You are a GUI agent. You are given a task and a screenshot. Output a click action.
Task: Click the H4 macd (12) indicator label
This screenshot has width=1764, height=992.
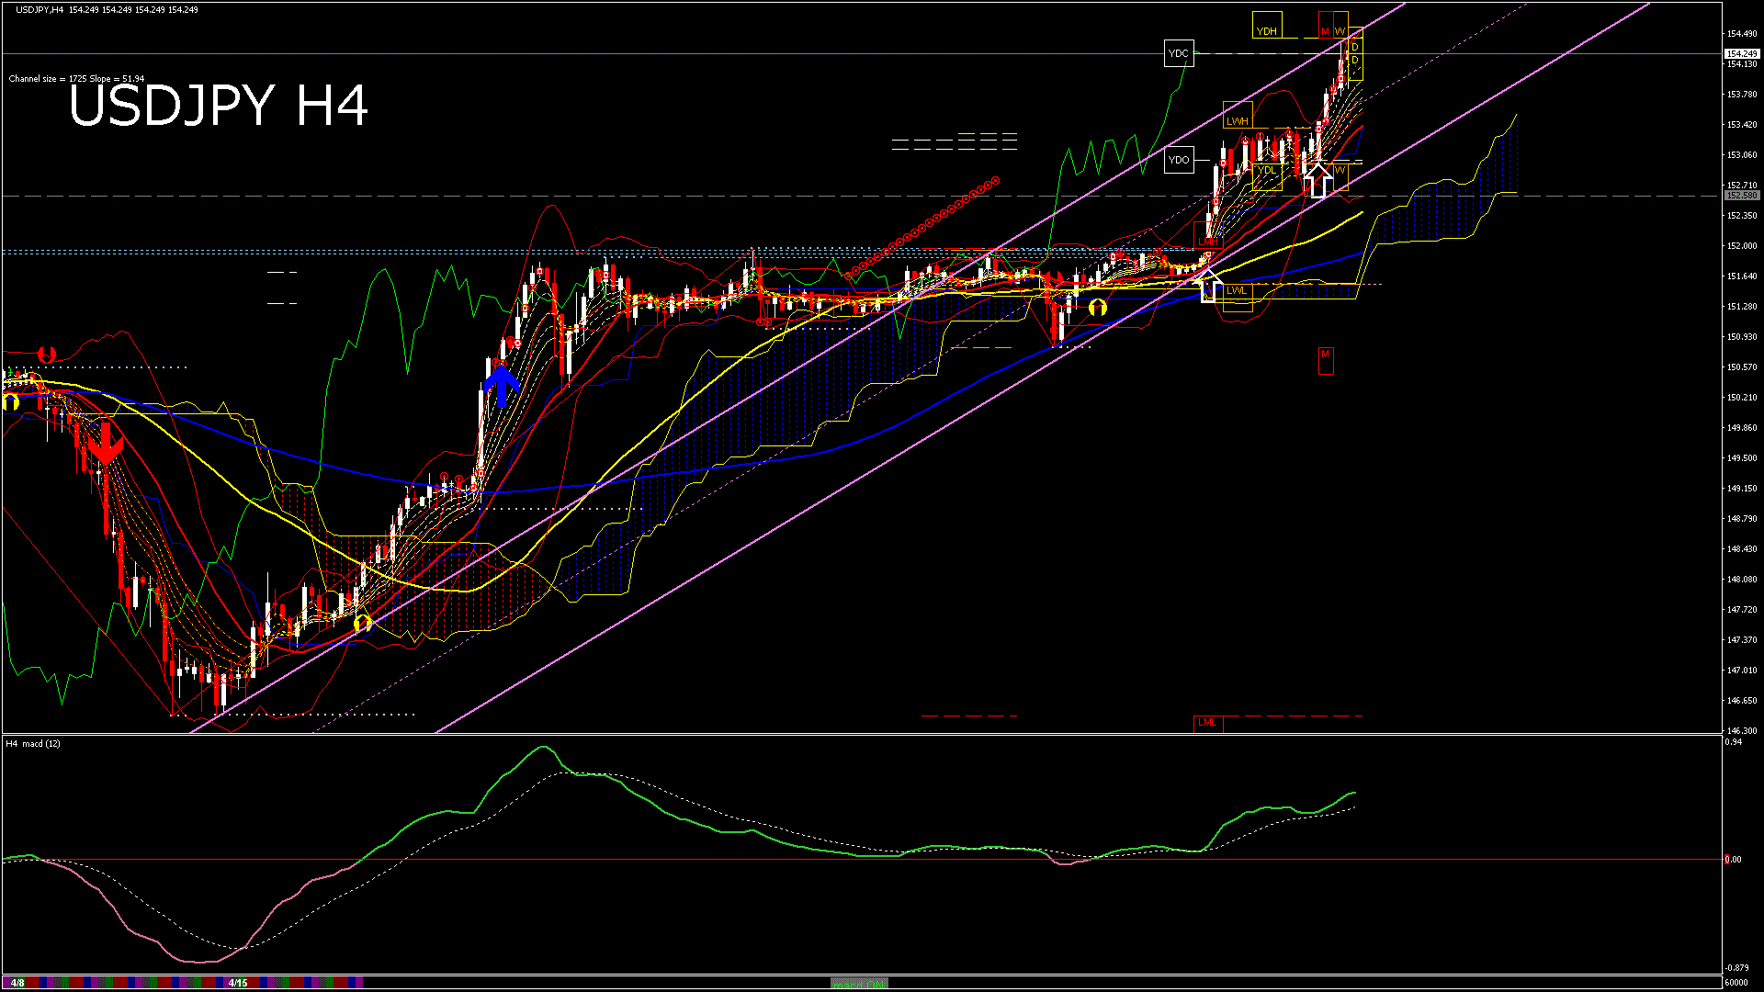point(33,743)
